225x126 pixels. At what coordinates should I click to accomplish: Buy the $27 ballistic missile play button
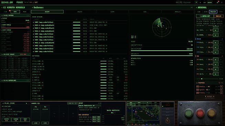click(215, 30)
